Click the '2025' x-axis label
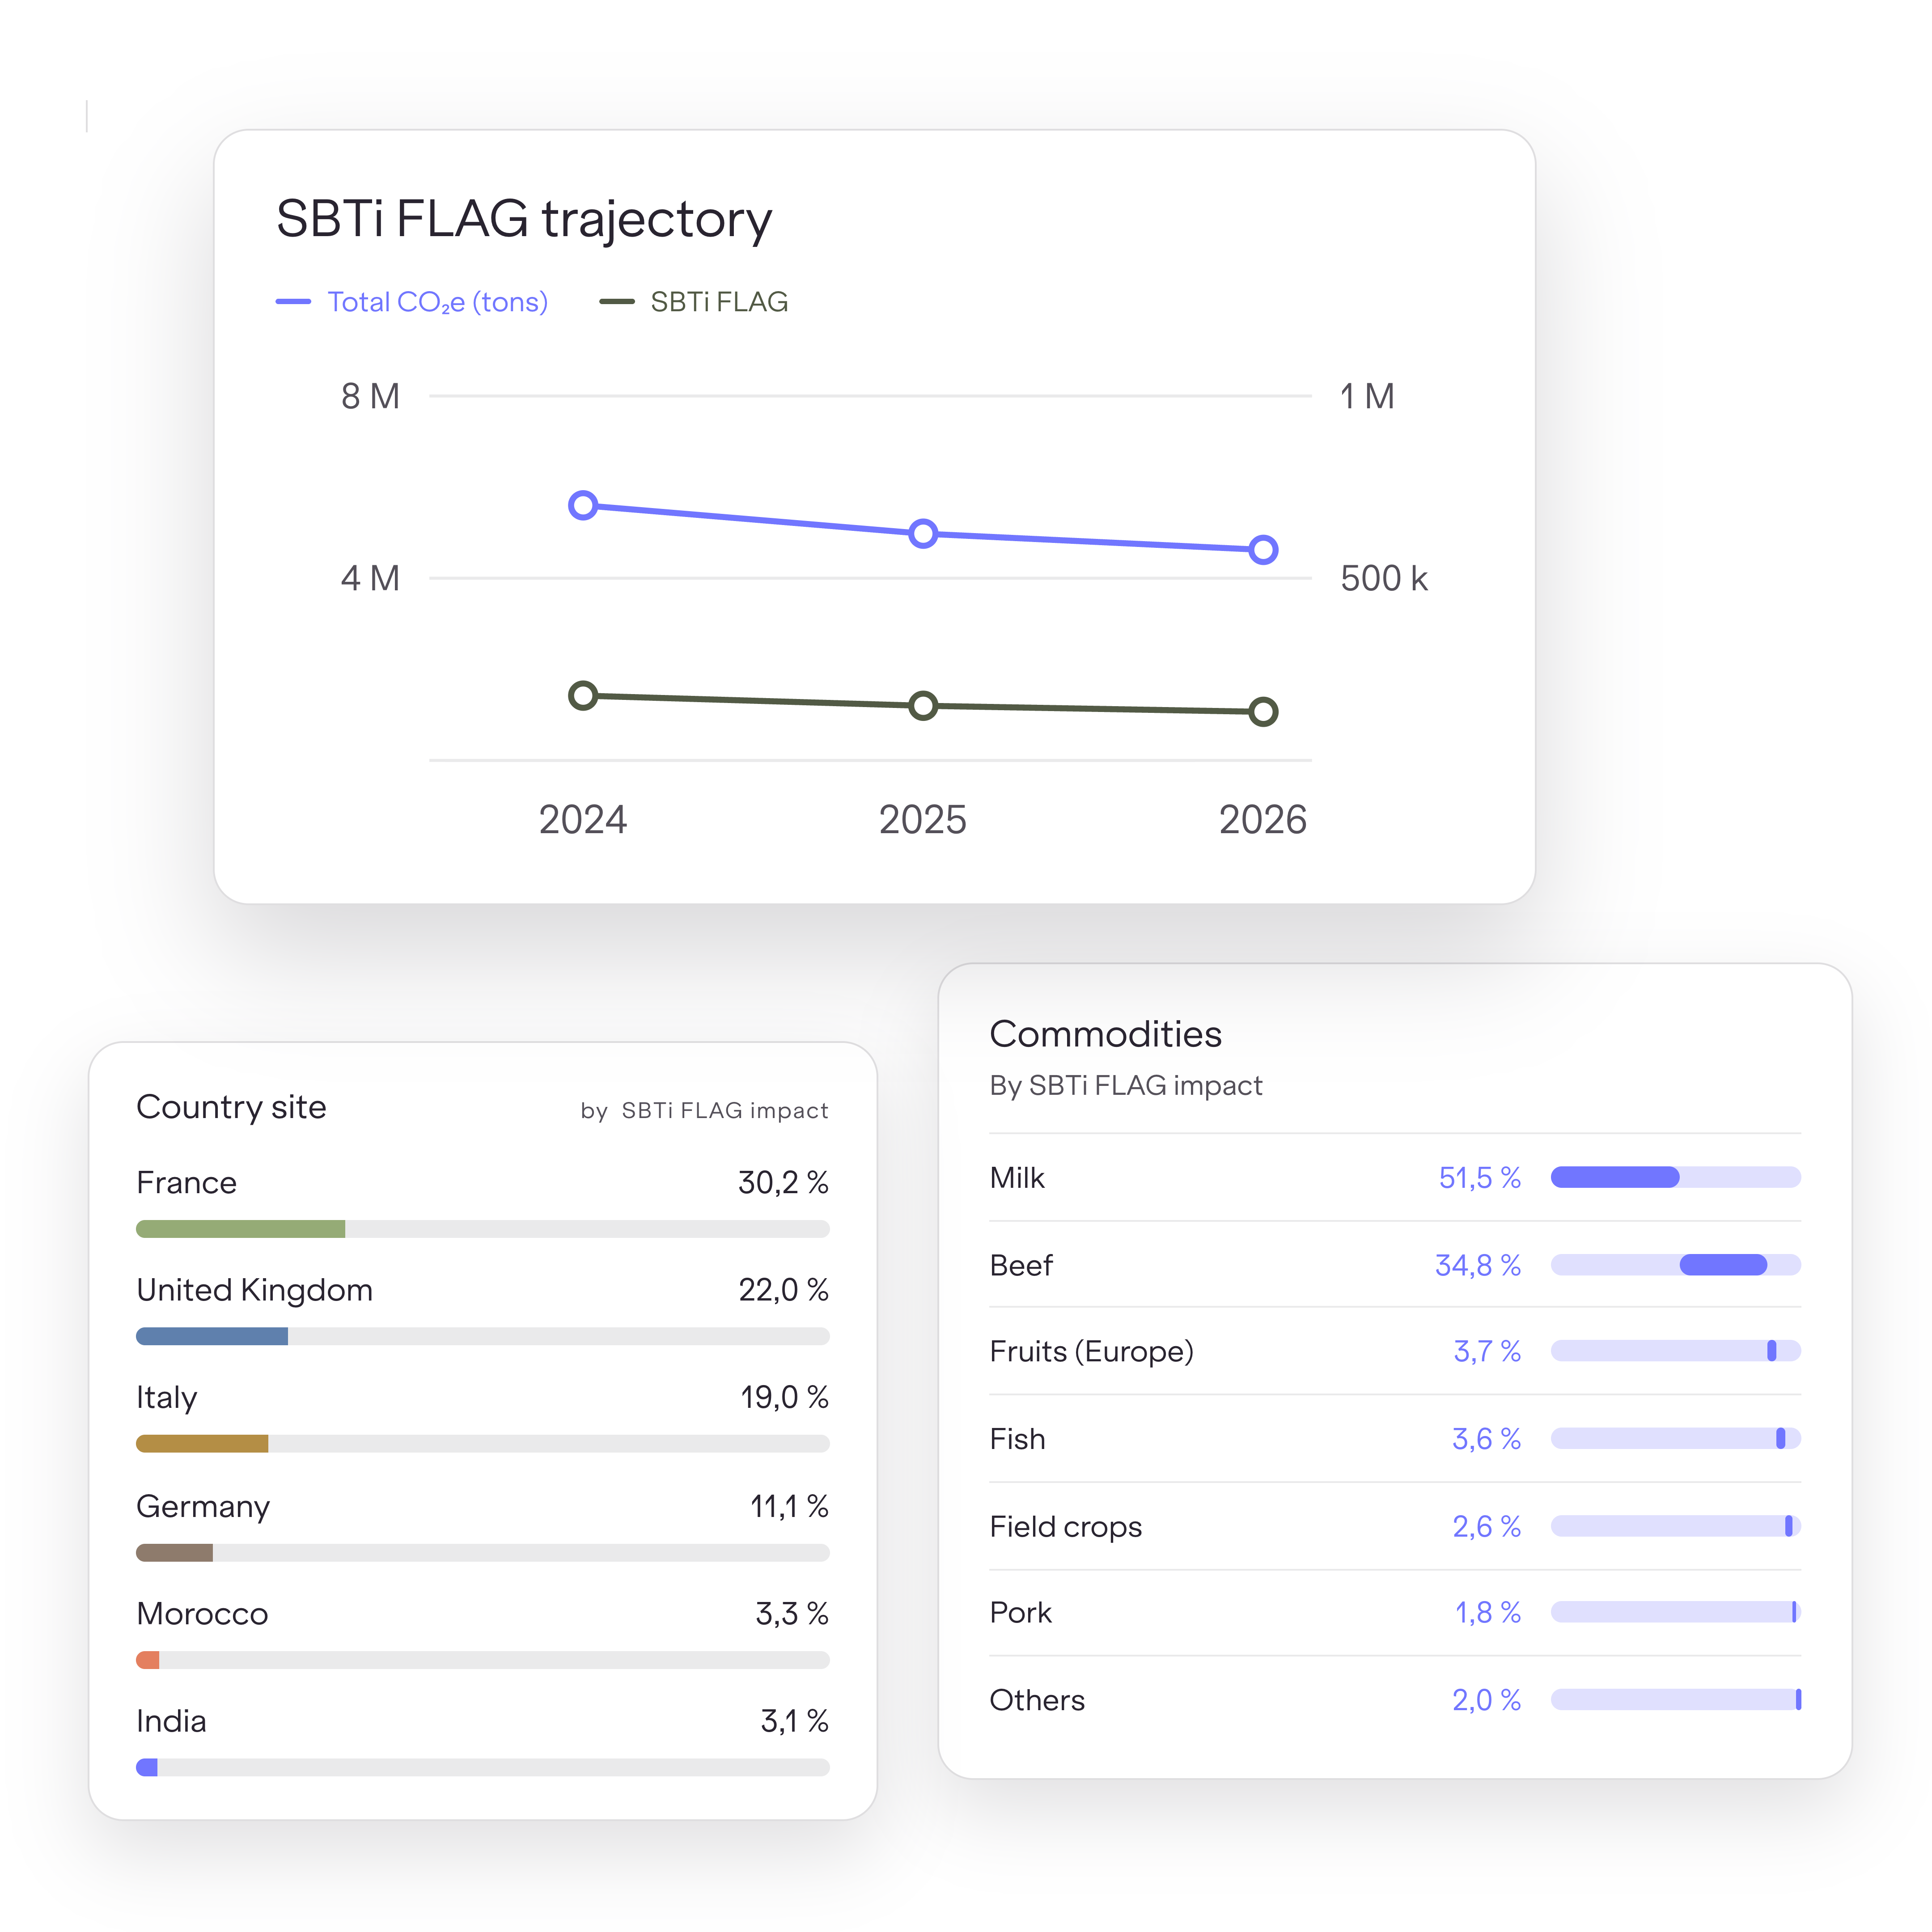The width and height of the screenshot is (1932, 1932). tap(922, 820)
